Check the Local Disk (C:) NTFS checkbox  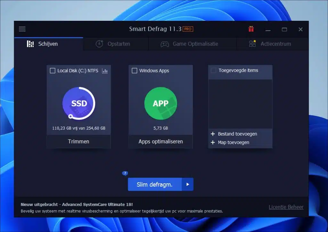53,71
